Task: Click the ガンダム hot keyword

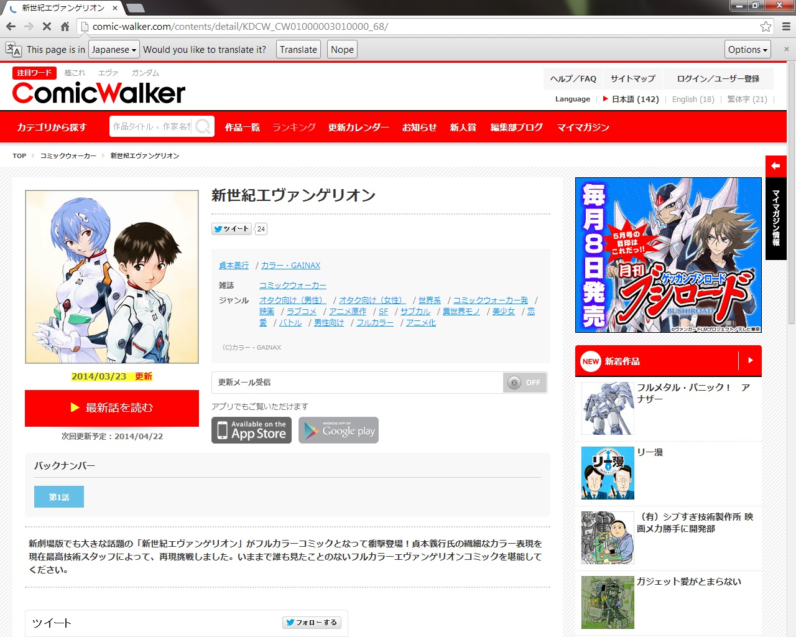Action: [x=145, y=73]
